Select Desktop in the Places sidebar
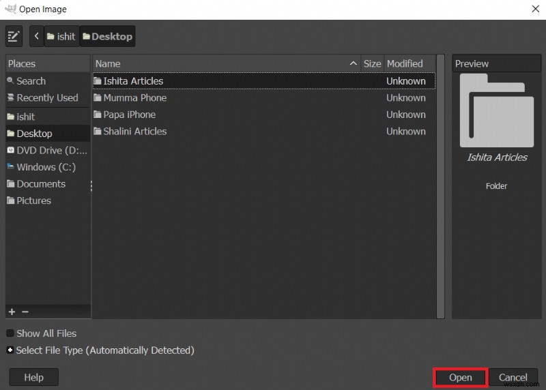 click(48, 134)
